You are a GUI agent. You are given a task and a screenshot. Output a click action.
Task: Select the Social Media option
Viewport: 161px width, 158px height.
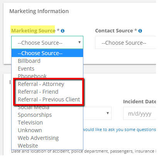[47, 108]
